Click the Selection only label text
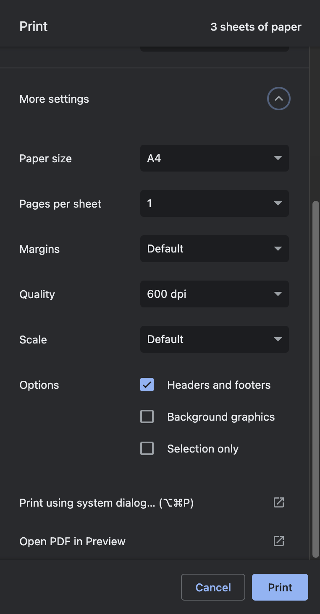 203,449
